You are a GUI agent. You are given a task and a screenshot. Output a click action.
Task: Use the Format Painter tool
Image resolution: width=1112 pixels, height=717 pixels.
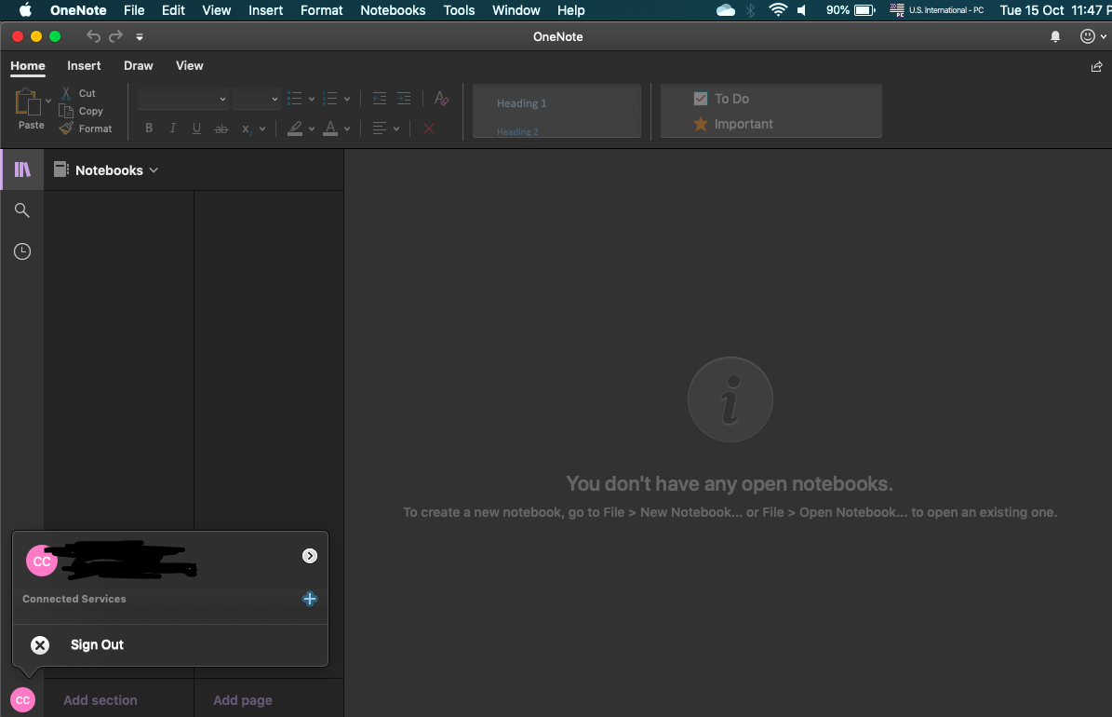click(x=86, y=128)
